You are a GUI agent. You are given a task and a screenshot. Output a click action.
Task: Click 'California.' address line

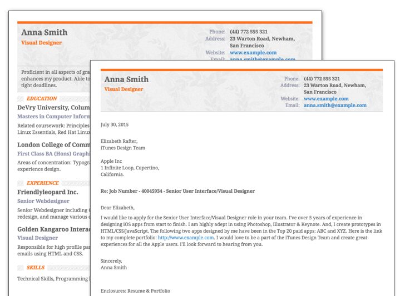coord(112,174)
